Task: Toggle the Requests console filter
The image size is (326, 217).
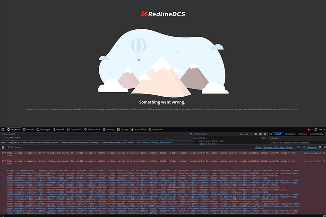Action: coord(312,147)
